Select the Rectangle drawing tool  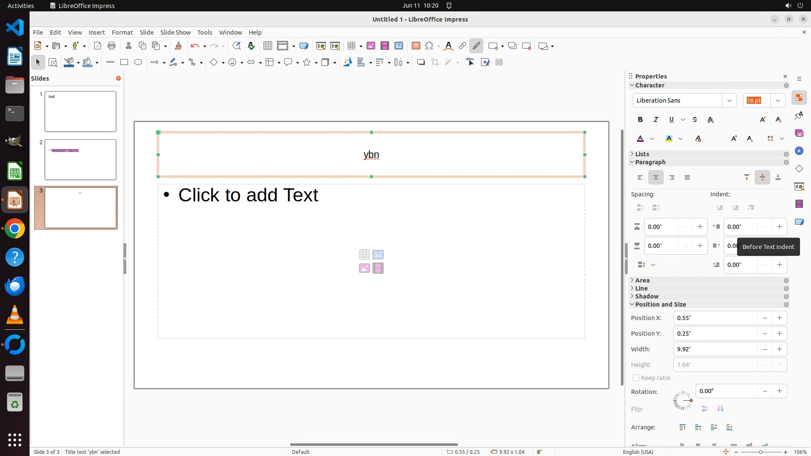[x=124, y=62]
